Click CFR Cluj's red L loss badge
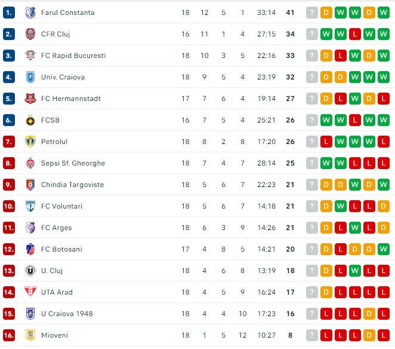 [x=354, y=34]
